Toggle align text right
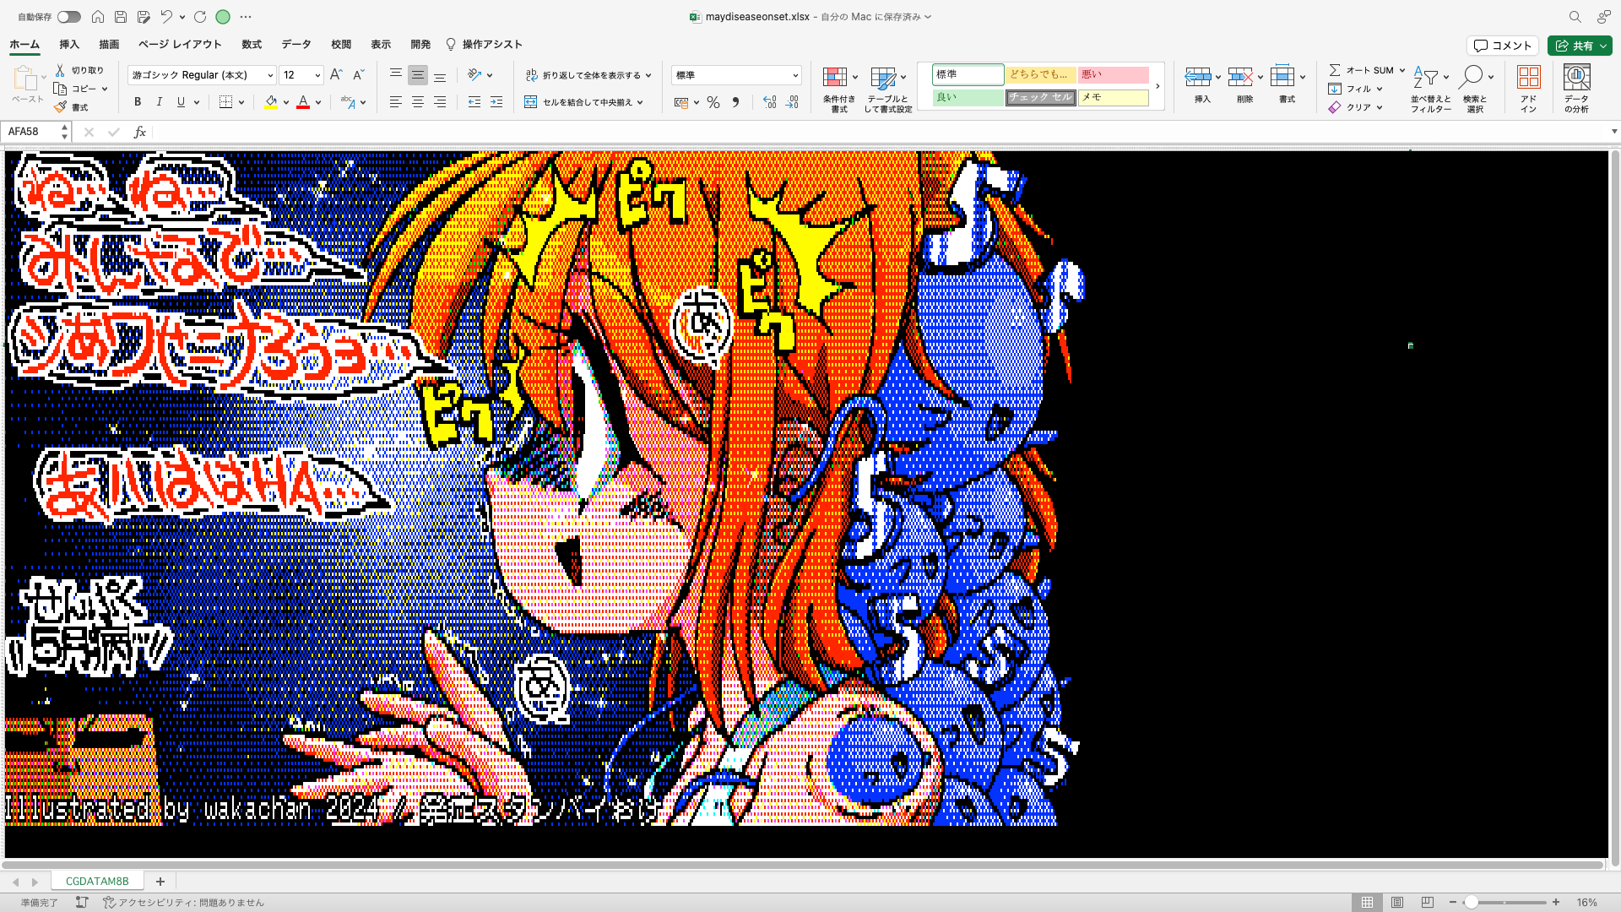1621x912 pixels. [x=439, y=102]
